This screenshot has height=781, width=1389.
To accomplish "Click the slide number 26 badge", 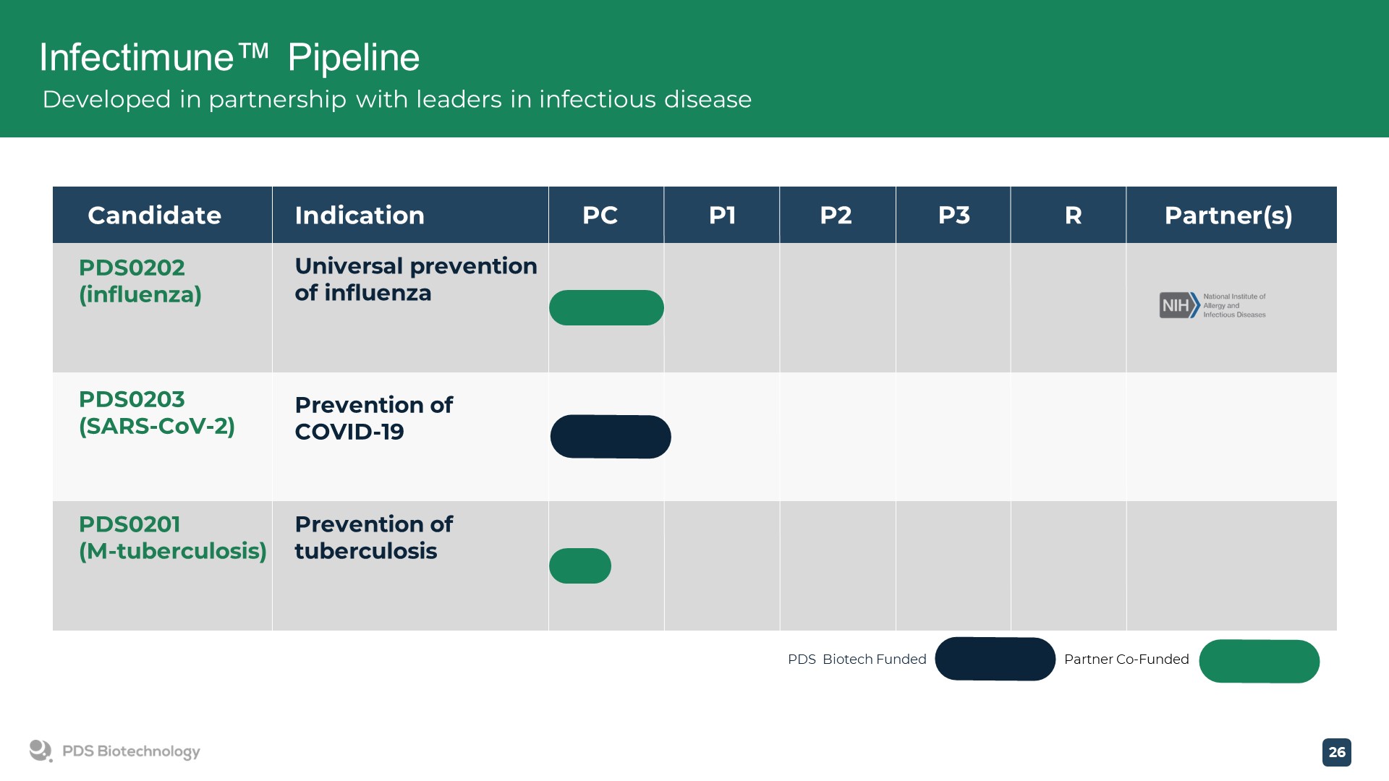I will pyautogui.click(x=1336, y=752).
